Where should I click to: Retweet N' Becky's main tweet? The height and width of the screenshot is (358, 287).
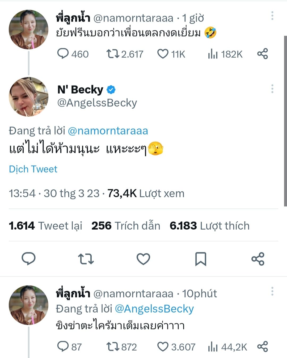pos(86,259)
